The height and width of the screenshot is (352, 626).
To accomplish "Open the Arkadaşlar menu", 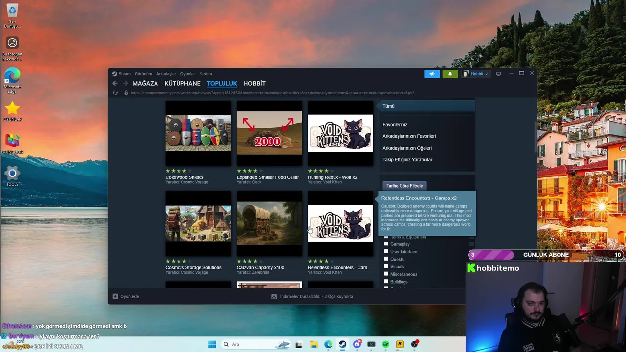I will (166, 74).
